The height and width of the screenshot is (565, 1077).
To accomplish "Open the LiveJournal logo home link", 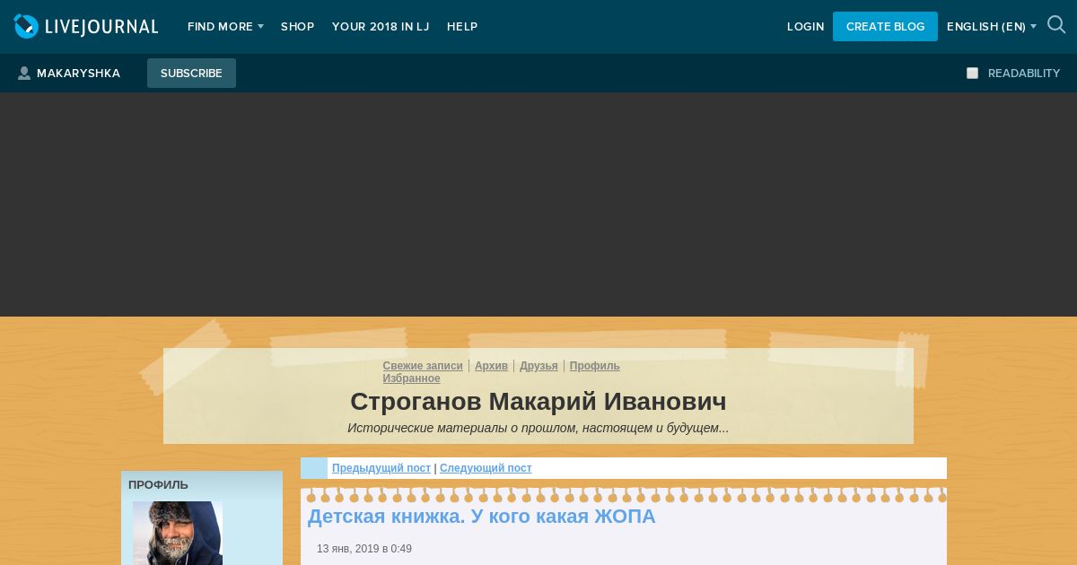I will click(86, 27).
